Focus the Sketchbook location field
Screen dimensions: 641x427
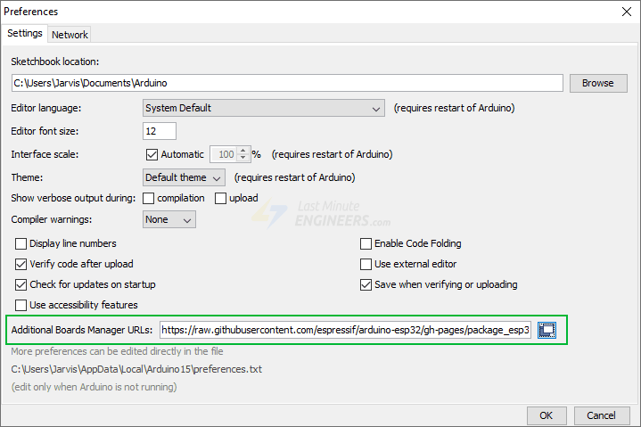287,84
